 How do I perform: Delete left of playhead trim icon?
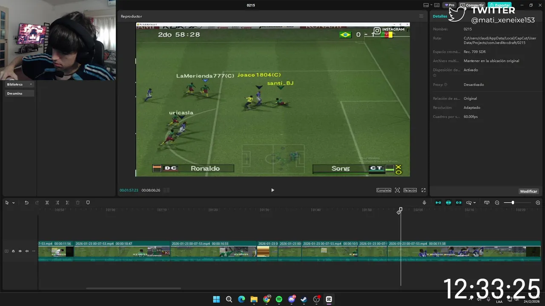(57, 203)
